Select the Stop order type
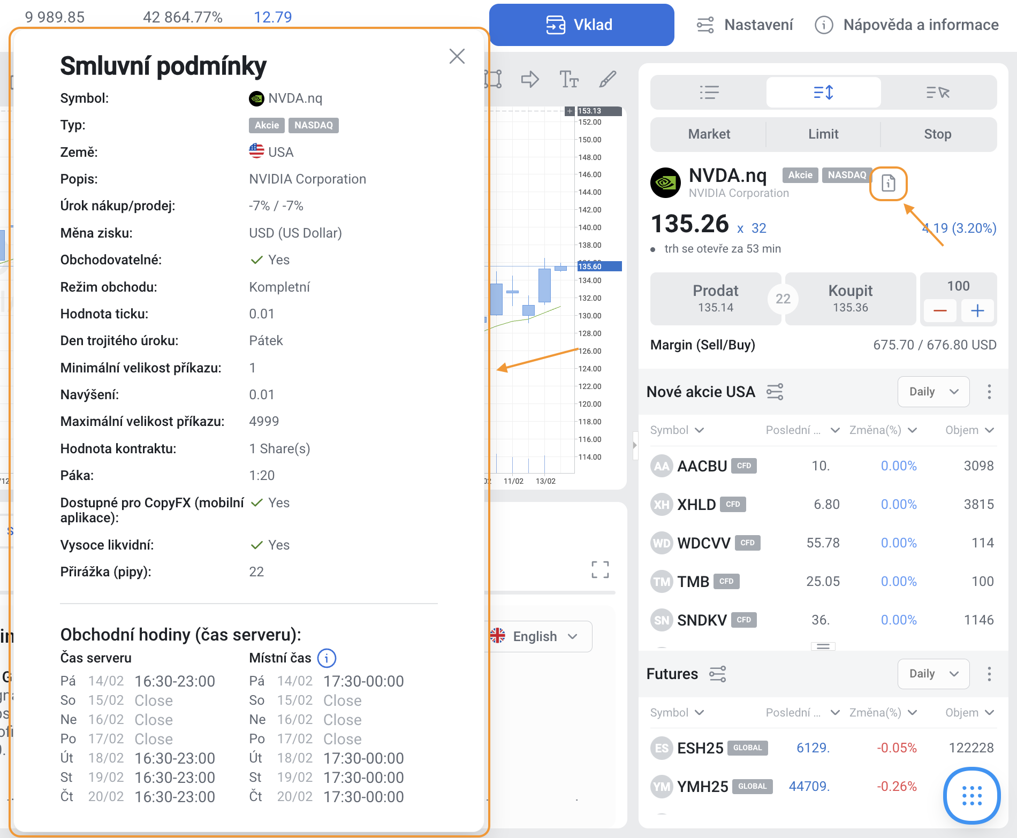The image size is (1017, 838). [x=938, y=134]
